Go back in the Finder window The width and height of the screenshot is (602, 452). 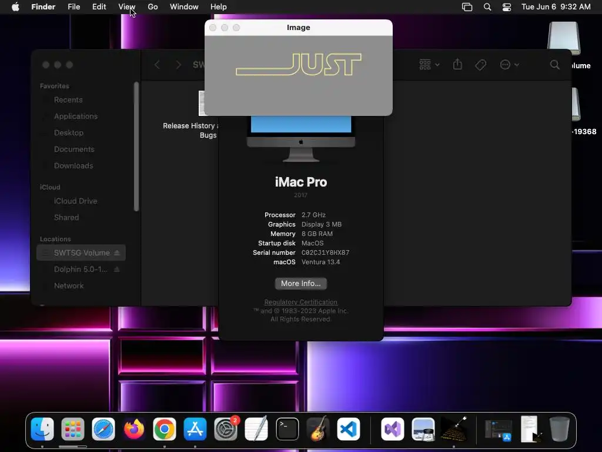157,65
